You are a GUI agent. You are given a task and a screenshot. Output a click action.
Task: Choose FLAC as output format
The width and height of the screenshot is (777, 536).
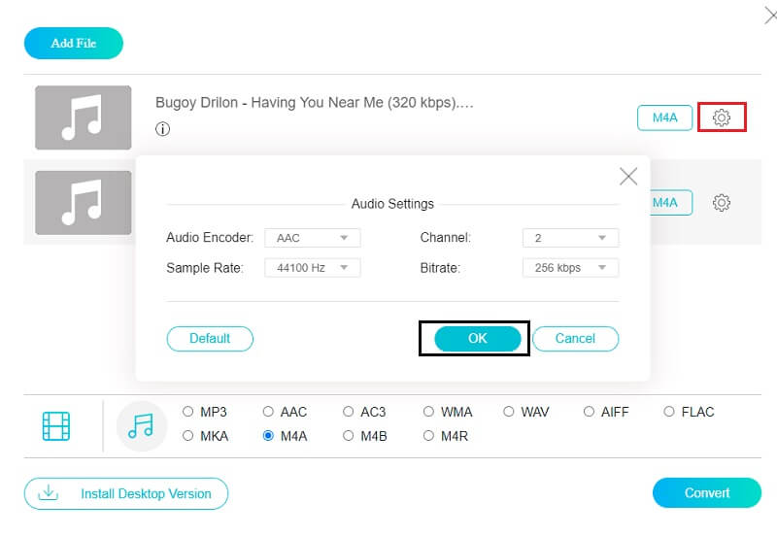pyautogui.click(x=669, y=412)
